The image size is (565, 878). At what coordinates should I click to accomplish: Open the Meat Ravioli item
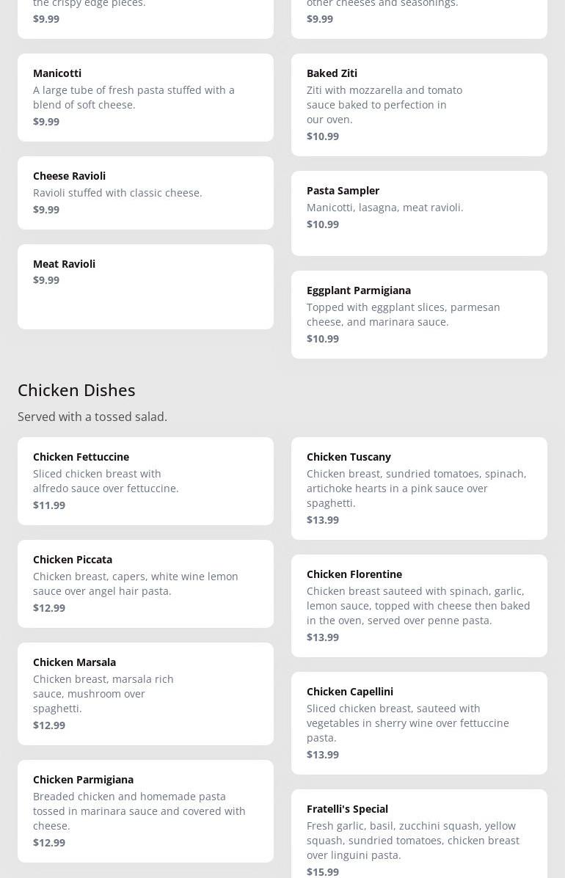(x=145, y=286)
